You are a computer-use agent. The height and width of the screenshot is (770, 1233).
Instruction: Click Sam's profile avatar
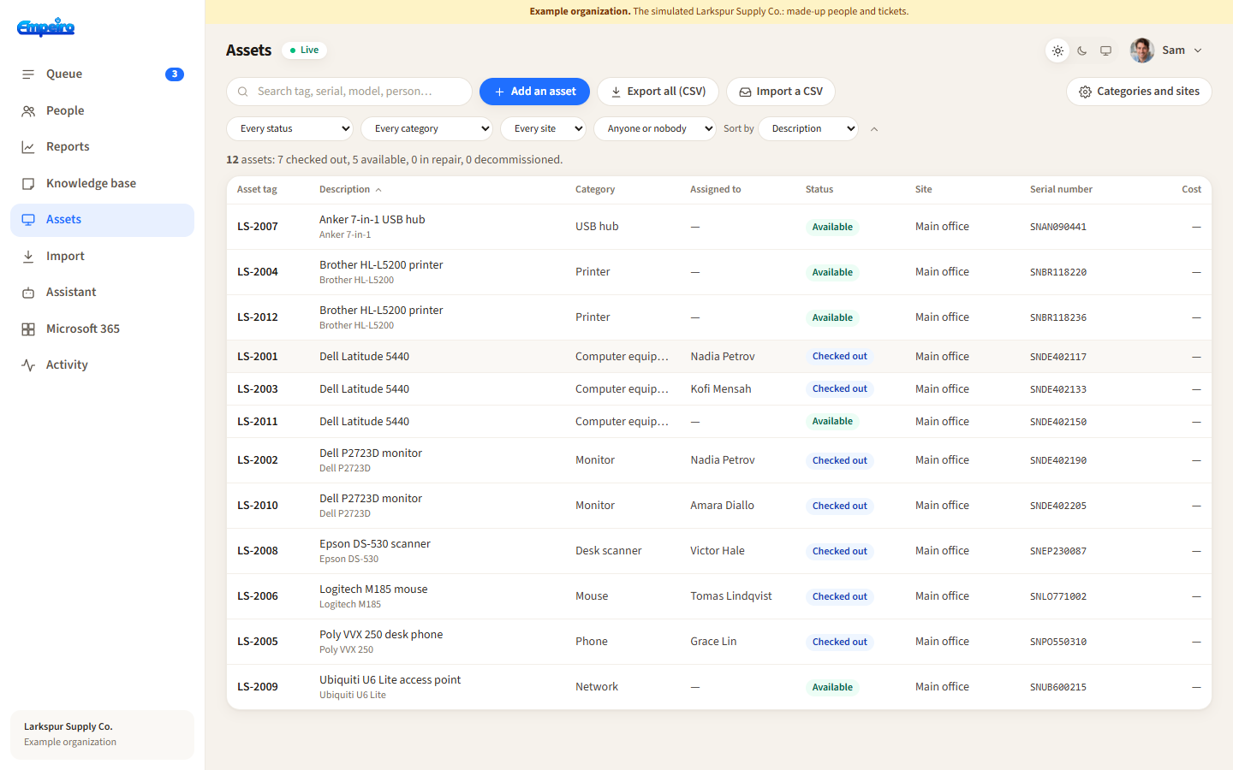[x=1142, y=50]
